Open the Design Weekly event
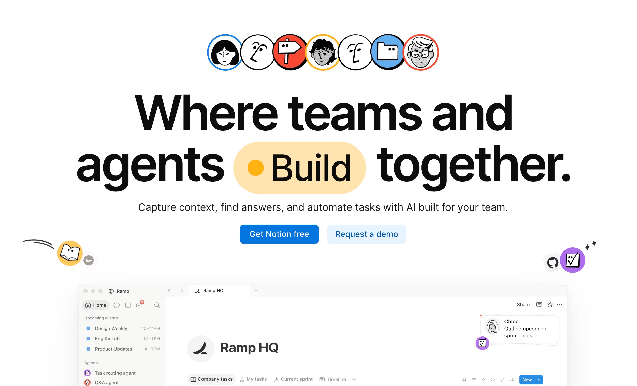Screen dimensions: 637x386 coord(122,328)
